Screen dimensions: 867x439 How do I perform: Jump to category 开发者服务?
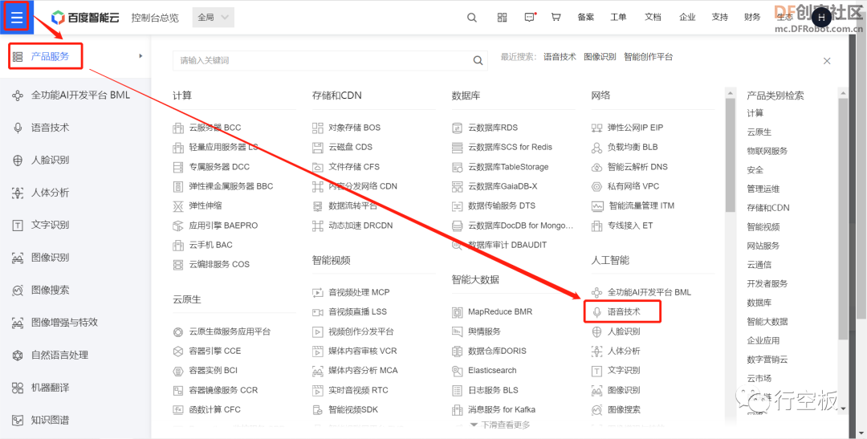[x=767, y=283]
